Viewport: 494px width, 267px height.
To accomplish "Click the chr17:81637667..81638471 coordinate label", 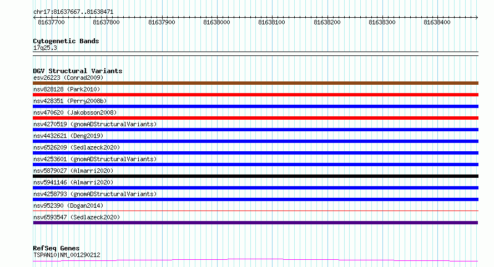I will point(73,12).
